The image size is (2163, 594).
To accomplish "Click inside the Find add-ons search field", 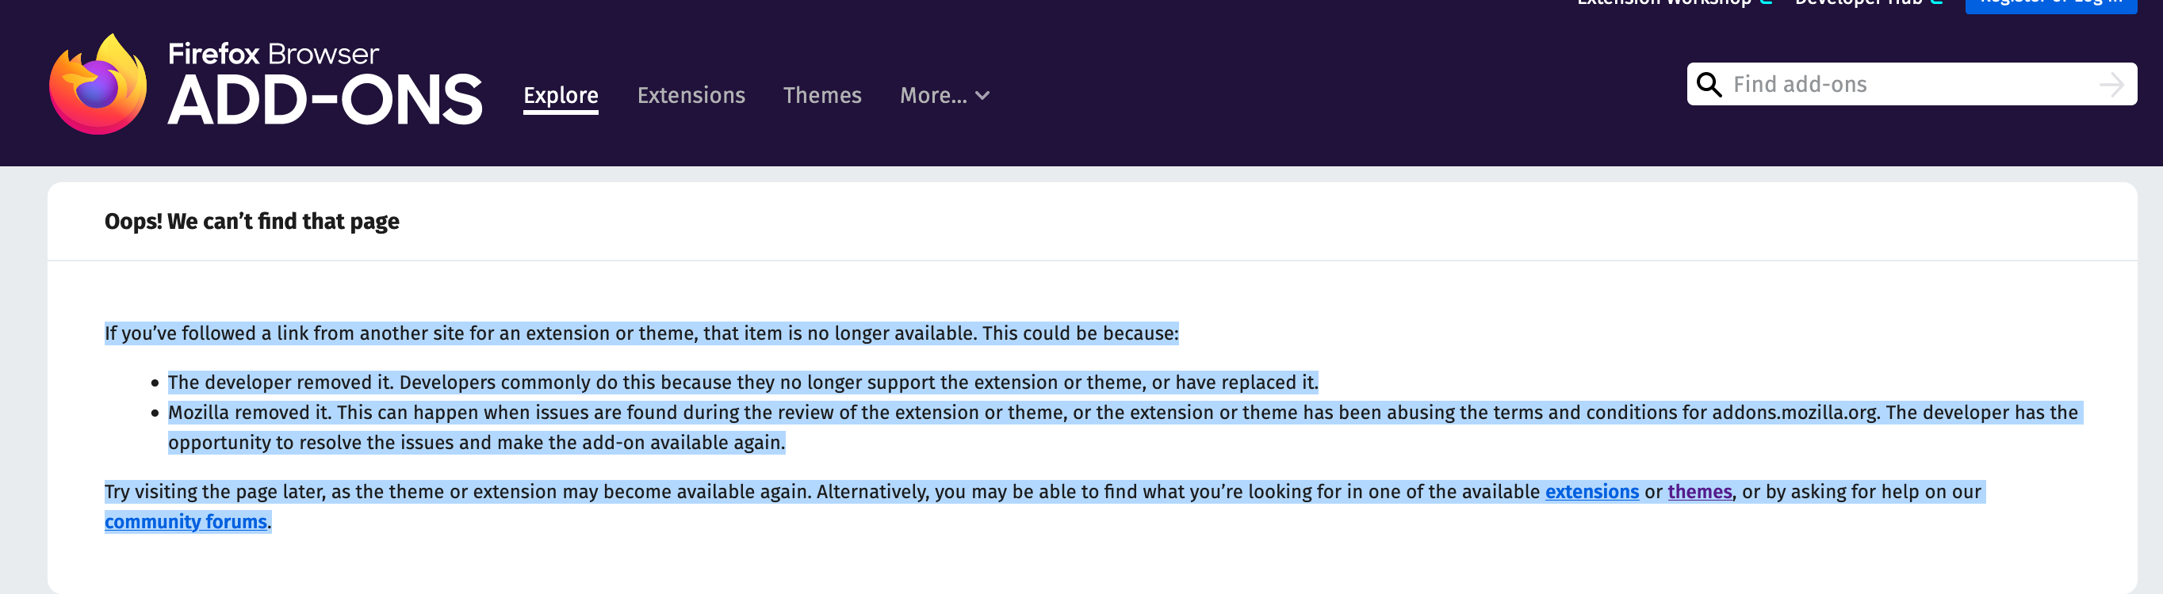I will point(1847,84).
